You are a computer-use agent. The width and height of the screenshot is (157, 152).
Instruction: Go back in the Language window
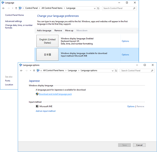(x=3, y=8)
